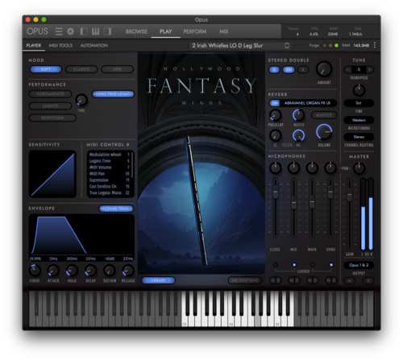Image resolution: width=403 pixels, height=360 pixels.
Task: Open settings via the gear icon
Action: pyautogui.click(x=70, y=31)
